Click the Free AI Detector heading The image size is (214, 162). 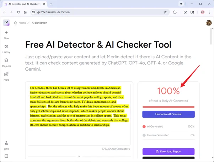tap(98, 45)
